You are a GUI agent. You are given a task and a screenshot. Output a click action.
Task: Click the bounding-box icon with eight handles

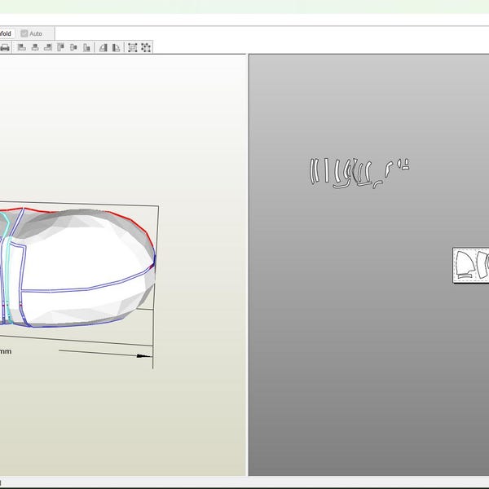coord(146,47)
